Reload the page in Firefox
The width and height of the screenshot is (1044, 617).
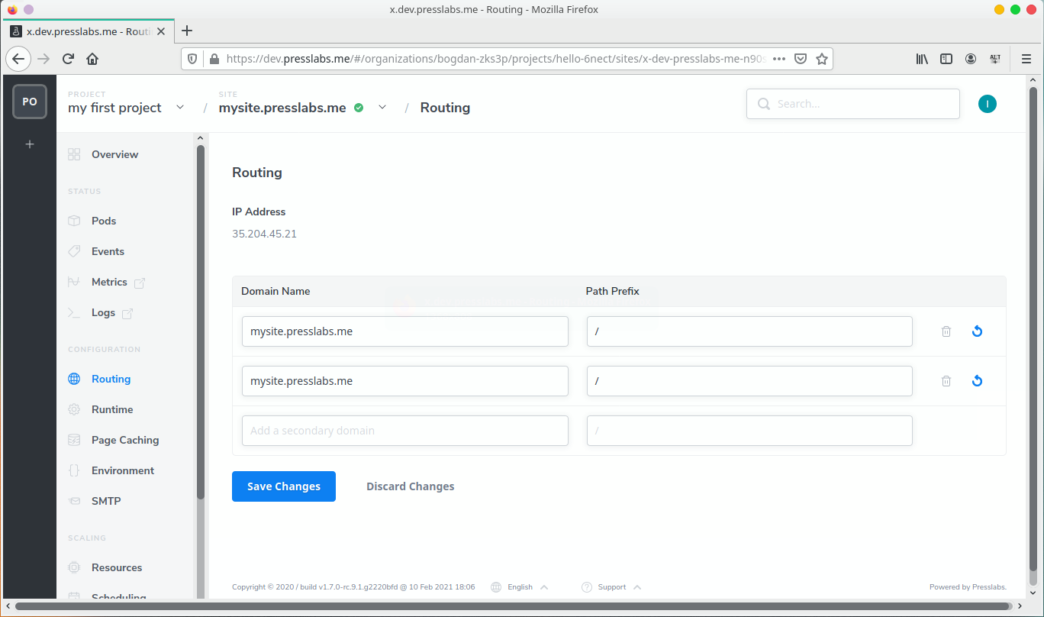pos(68,59)
